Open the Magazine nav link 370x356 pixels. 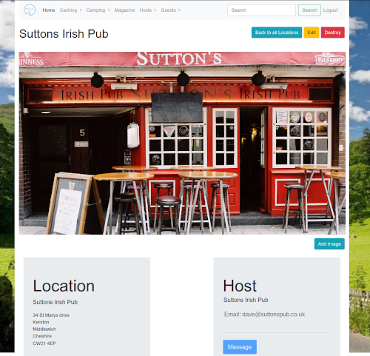124,10
